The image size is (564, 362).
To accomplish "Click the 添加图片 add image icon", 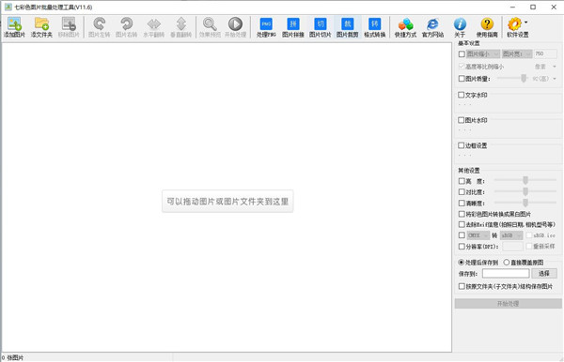I will point(14,27).
